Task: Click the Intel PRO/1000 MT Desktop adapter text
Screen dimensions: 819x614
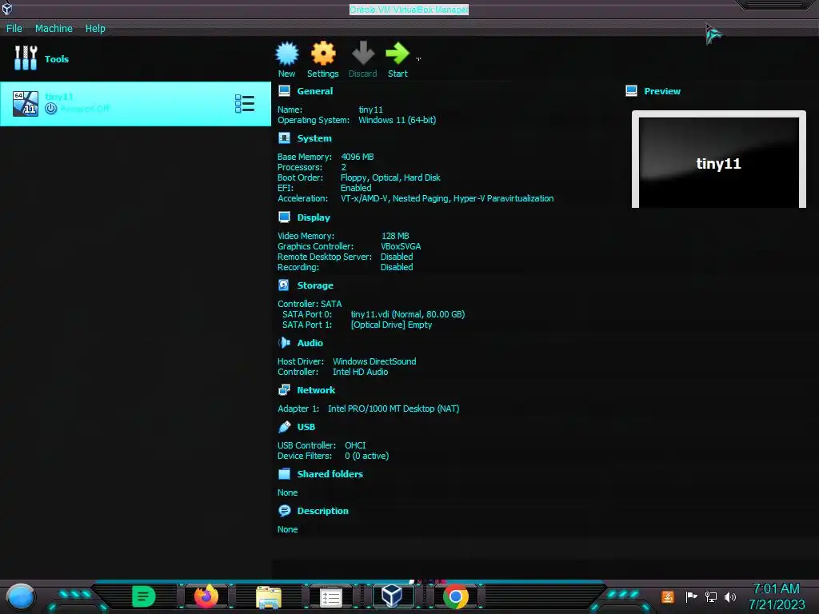Action: pos(394,409)
